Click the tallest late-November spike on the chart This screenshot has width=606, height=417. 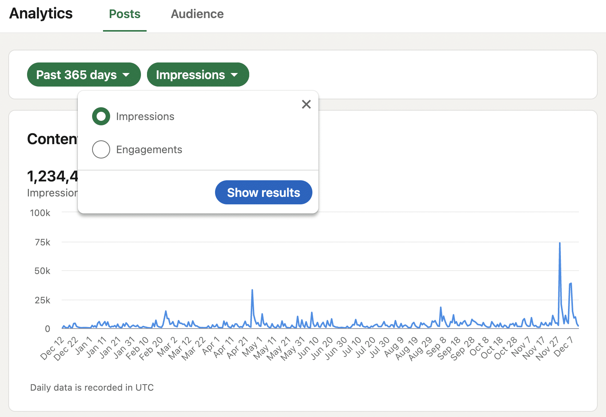pos(560,244)
